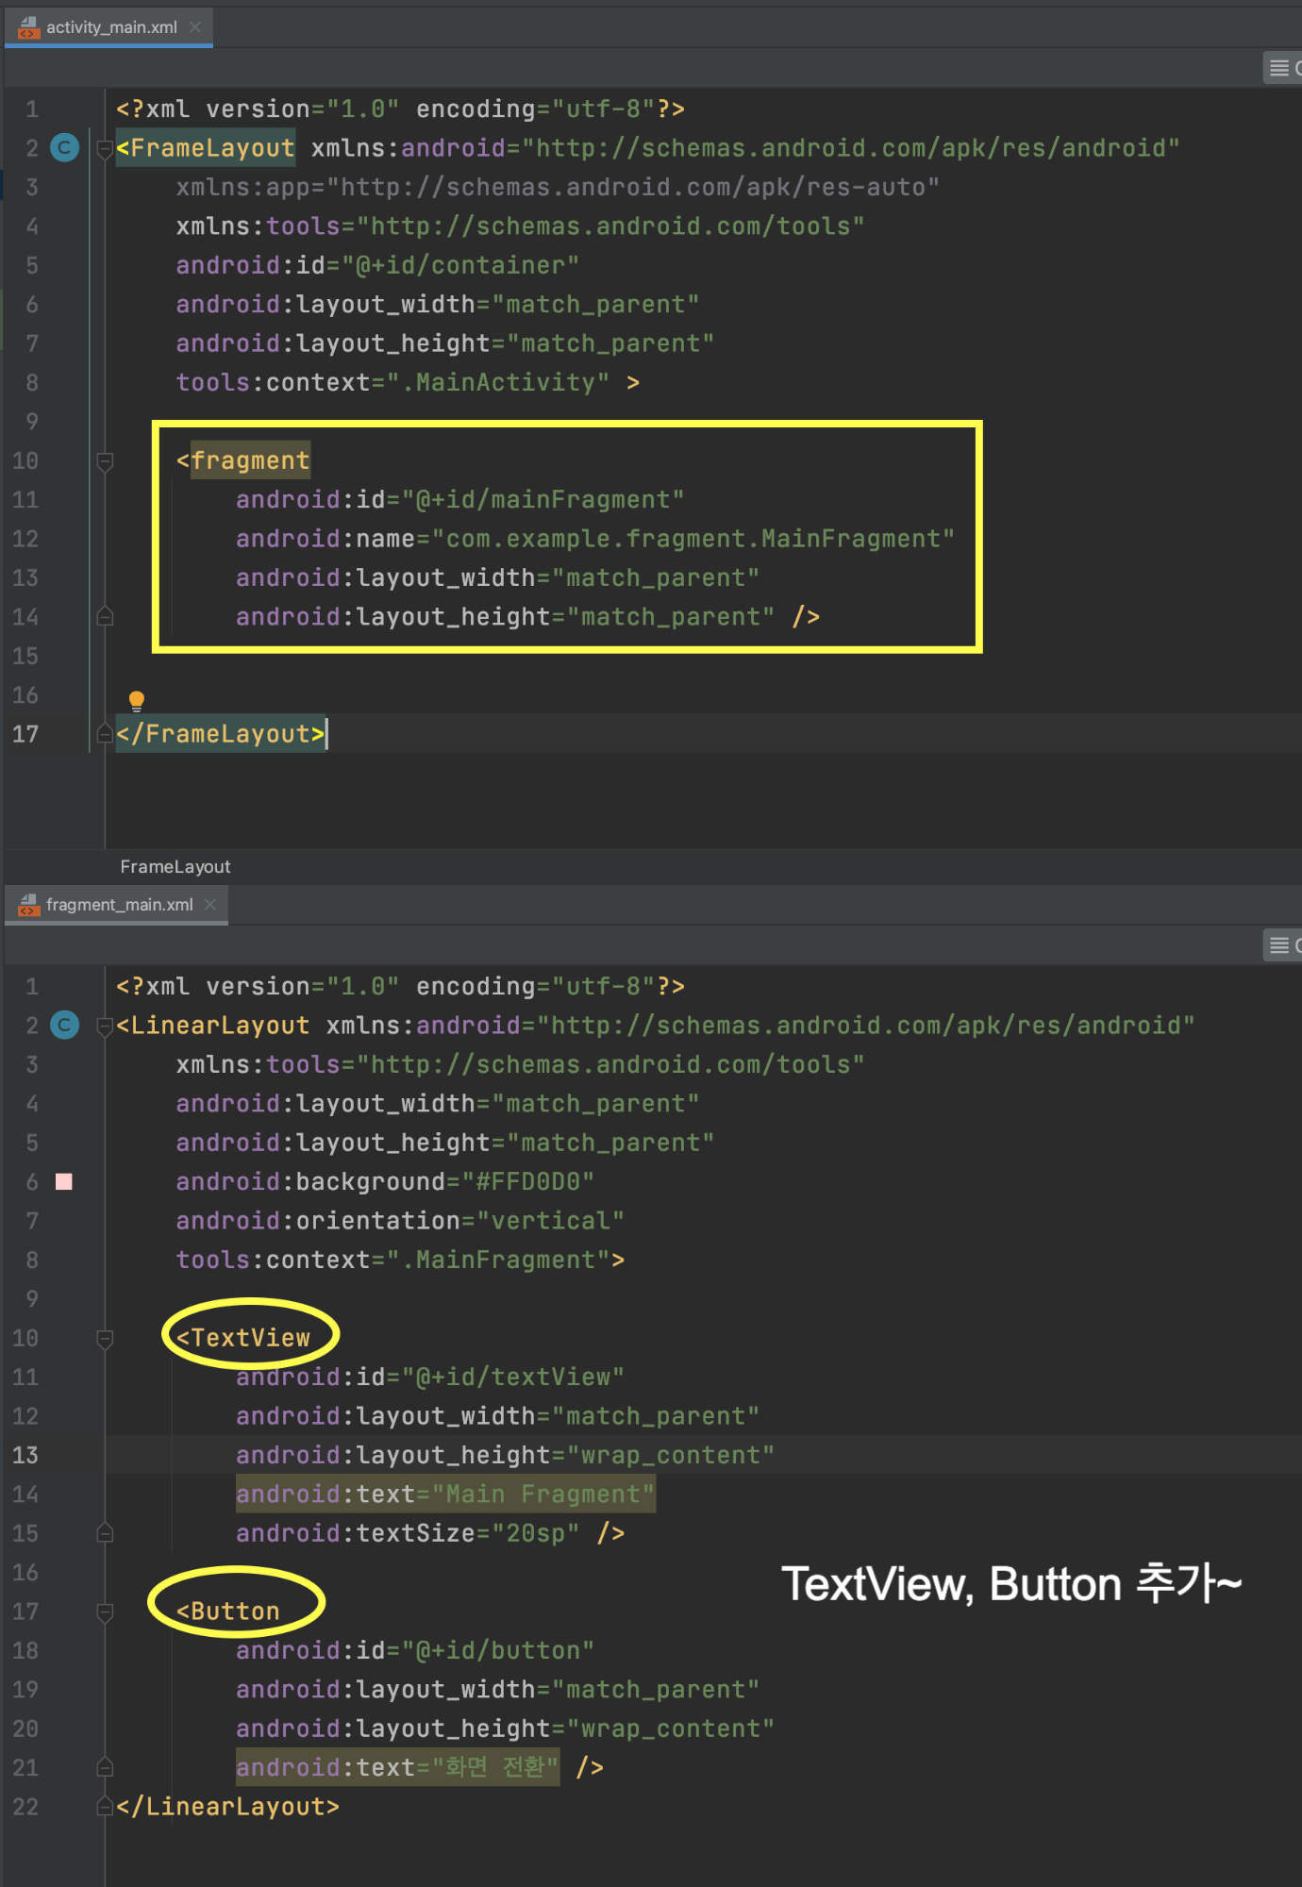Screen dimensions: 1302x1887
Task: Click the closing </LinearLayout> tag
Action: [227, 1807]
